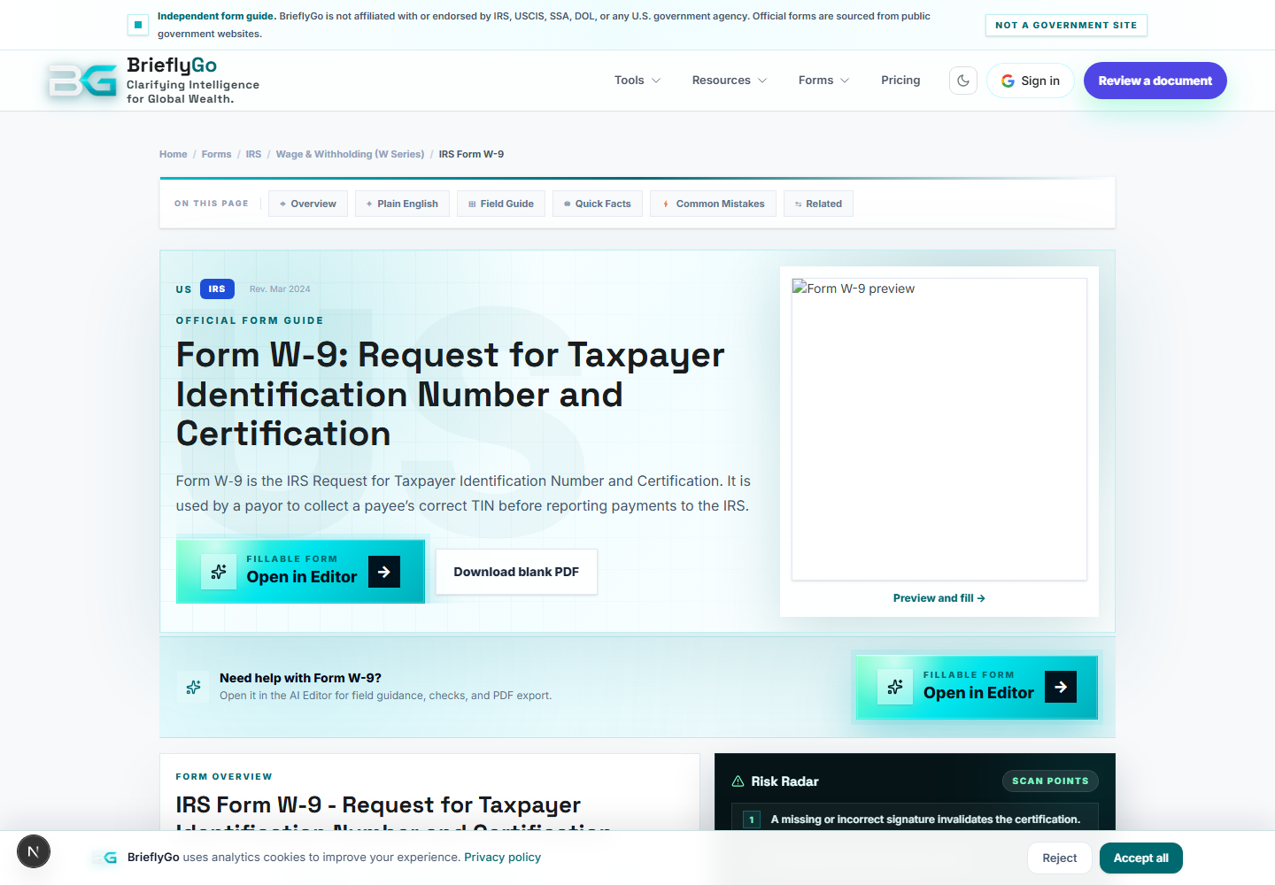Click the IRS agency badge

tap(217, 289)
